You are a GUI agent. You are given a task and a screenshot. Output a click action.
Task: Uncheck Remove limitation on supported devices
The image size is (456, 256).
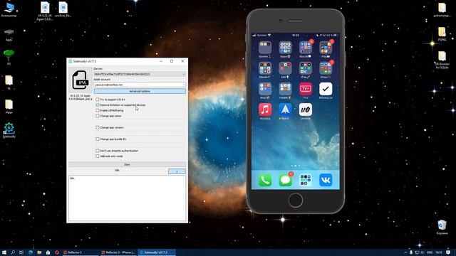pos(98,105)
